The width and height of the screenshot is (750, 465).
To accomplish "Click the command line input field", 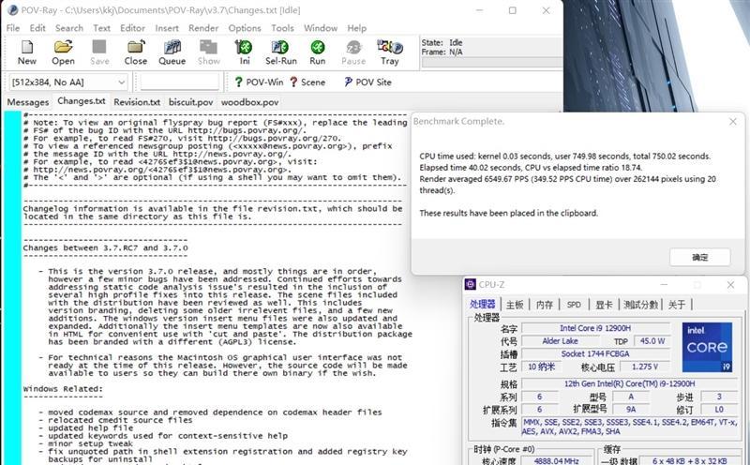I will (x=180, y=82).
